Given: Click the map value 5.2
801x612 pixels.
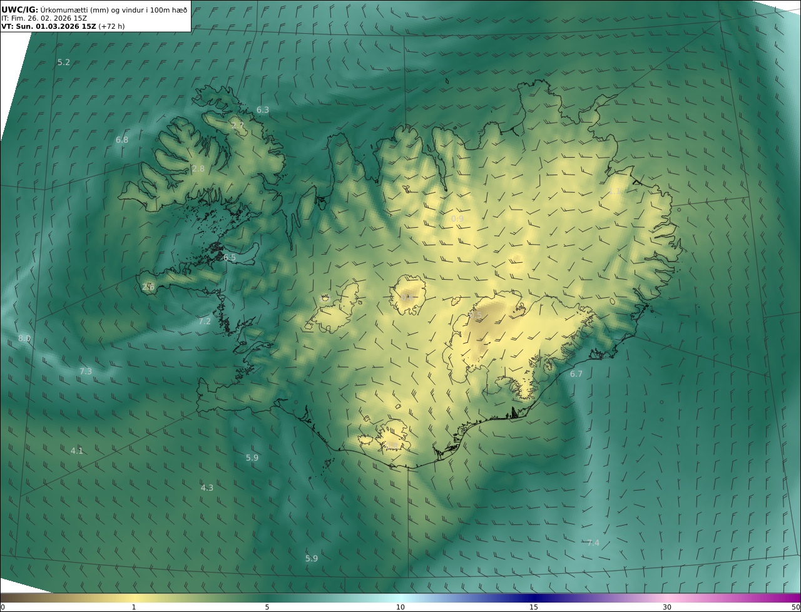Looking at the screenshot, I should [x=64, y=63].
